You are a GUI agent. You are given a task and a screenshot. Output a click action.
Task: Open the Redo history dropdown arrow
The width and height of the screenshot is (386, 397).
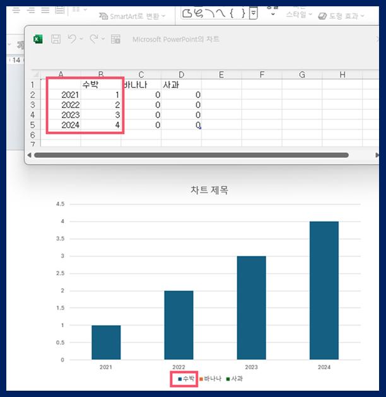[x=103, y=39]
